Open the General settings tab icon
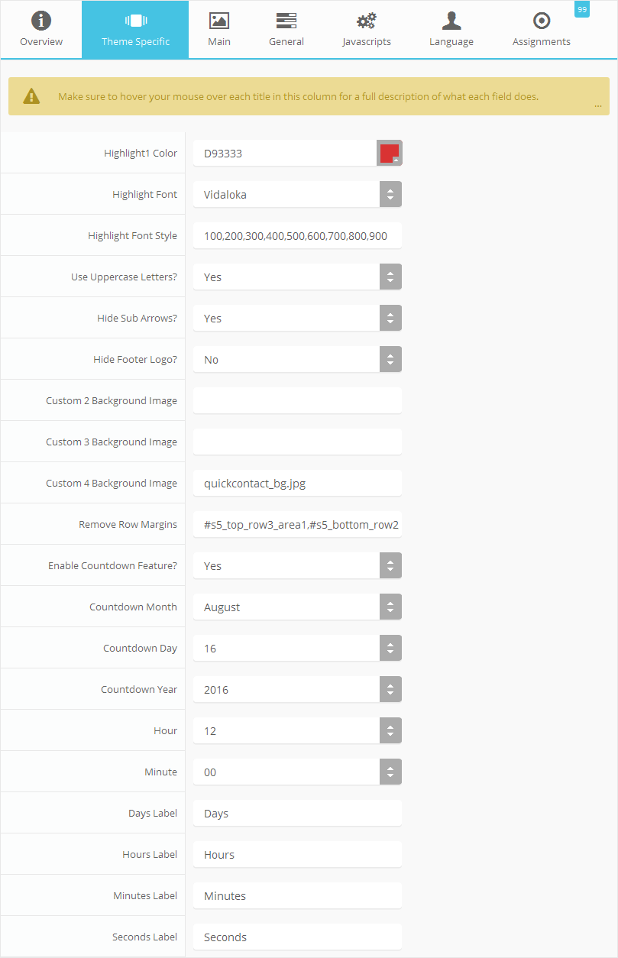618x958 pixels. [286, 21]
